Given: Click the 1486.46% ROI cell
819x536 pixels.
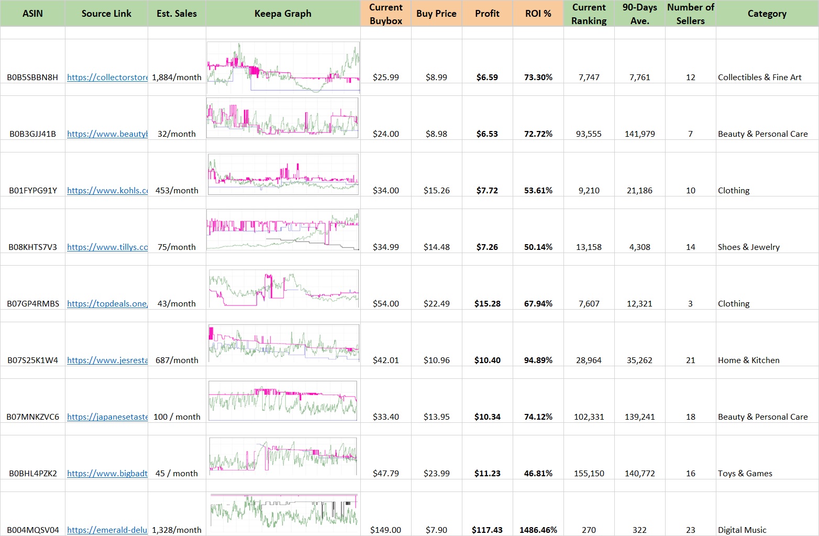Looking at the screenshot, I should click(x=538, y=530).
